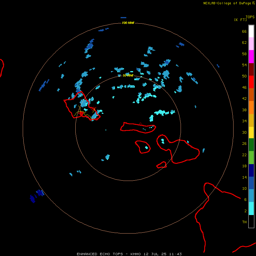Click the black band at legend bottom
256x256 pixels.
click(251, 221)
